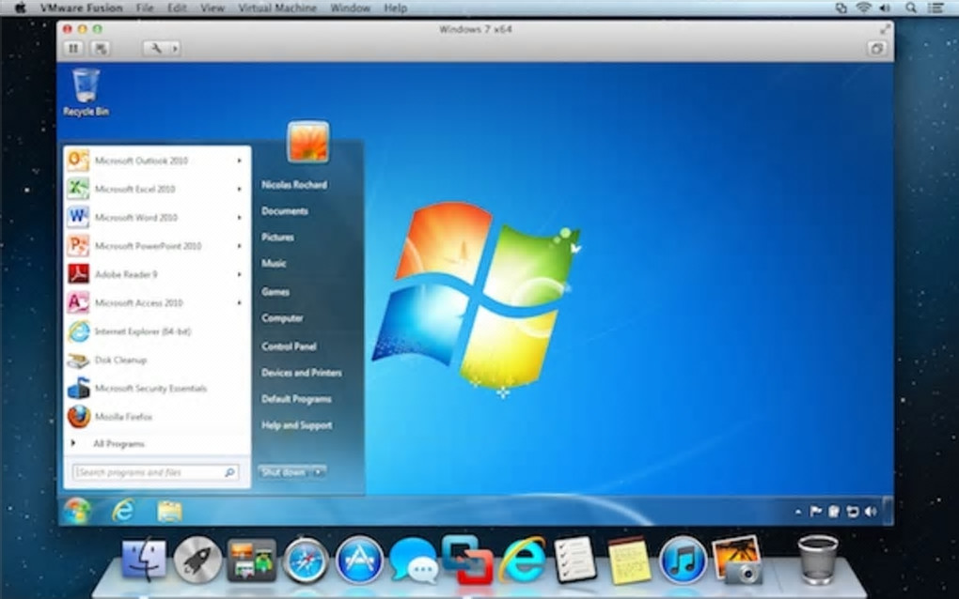Open Music from Start menu
Viewport: 959px width, 599px height.
(274, 263)
